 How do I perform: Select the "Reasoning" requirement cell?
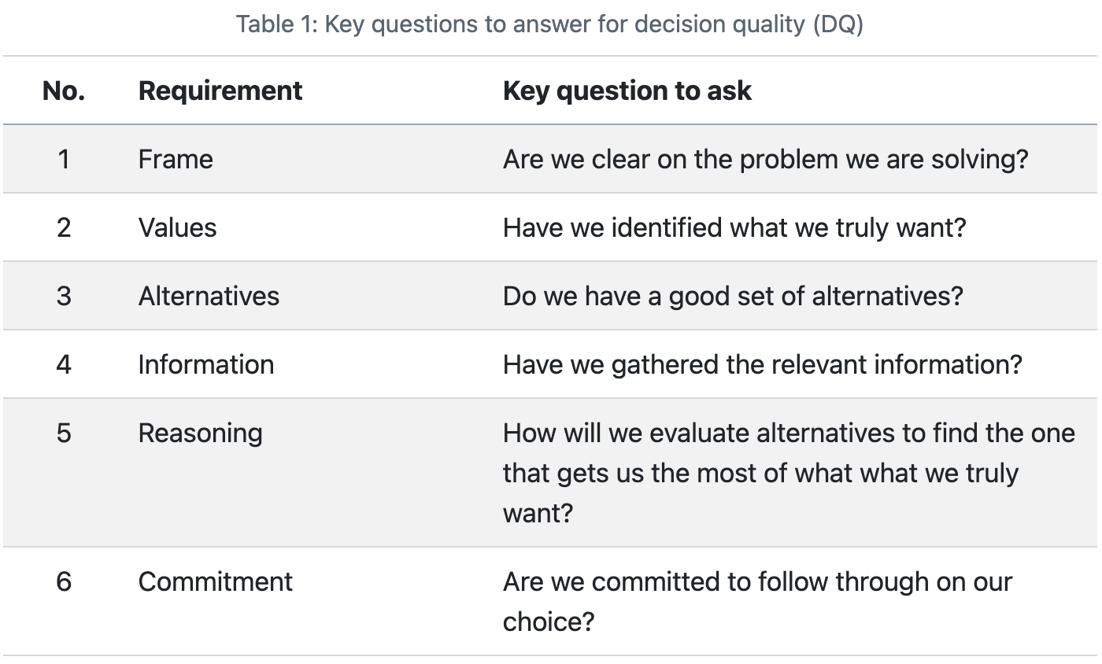[201, 433]
